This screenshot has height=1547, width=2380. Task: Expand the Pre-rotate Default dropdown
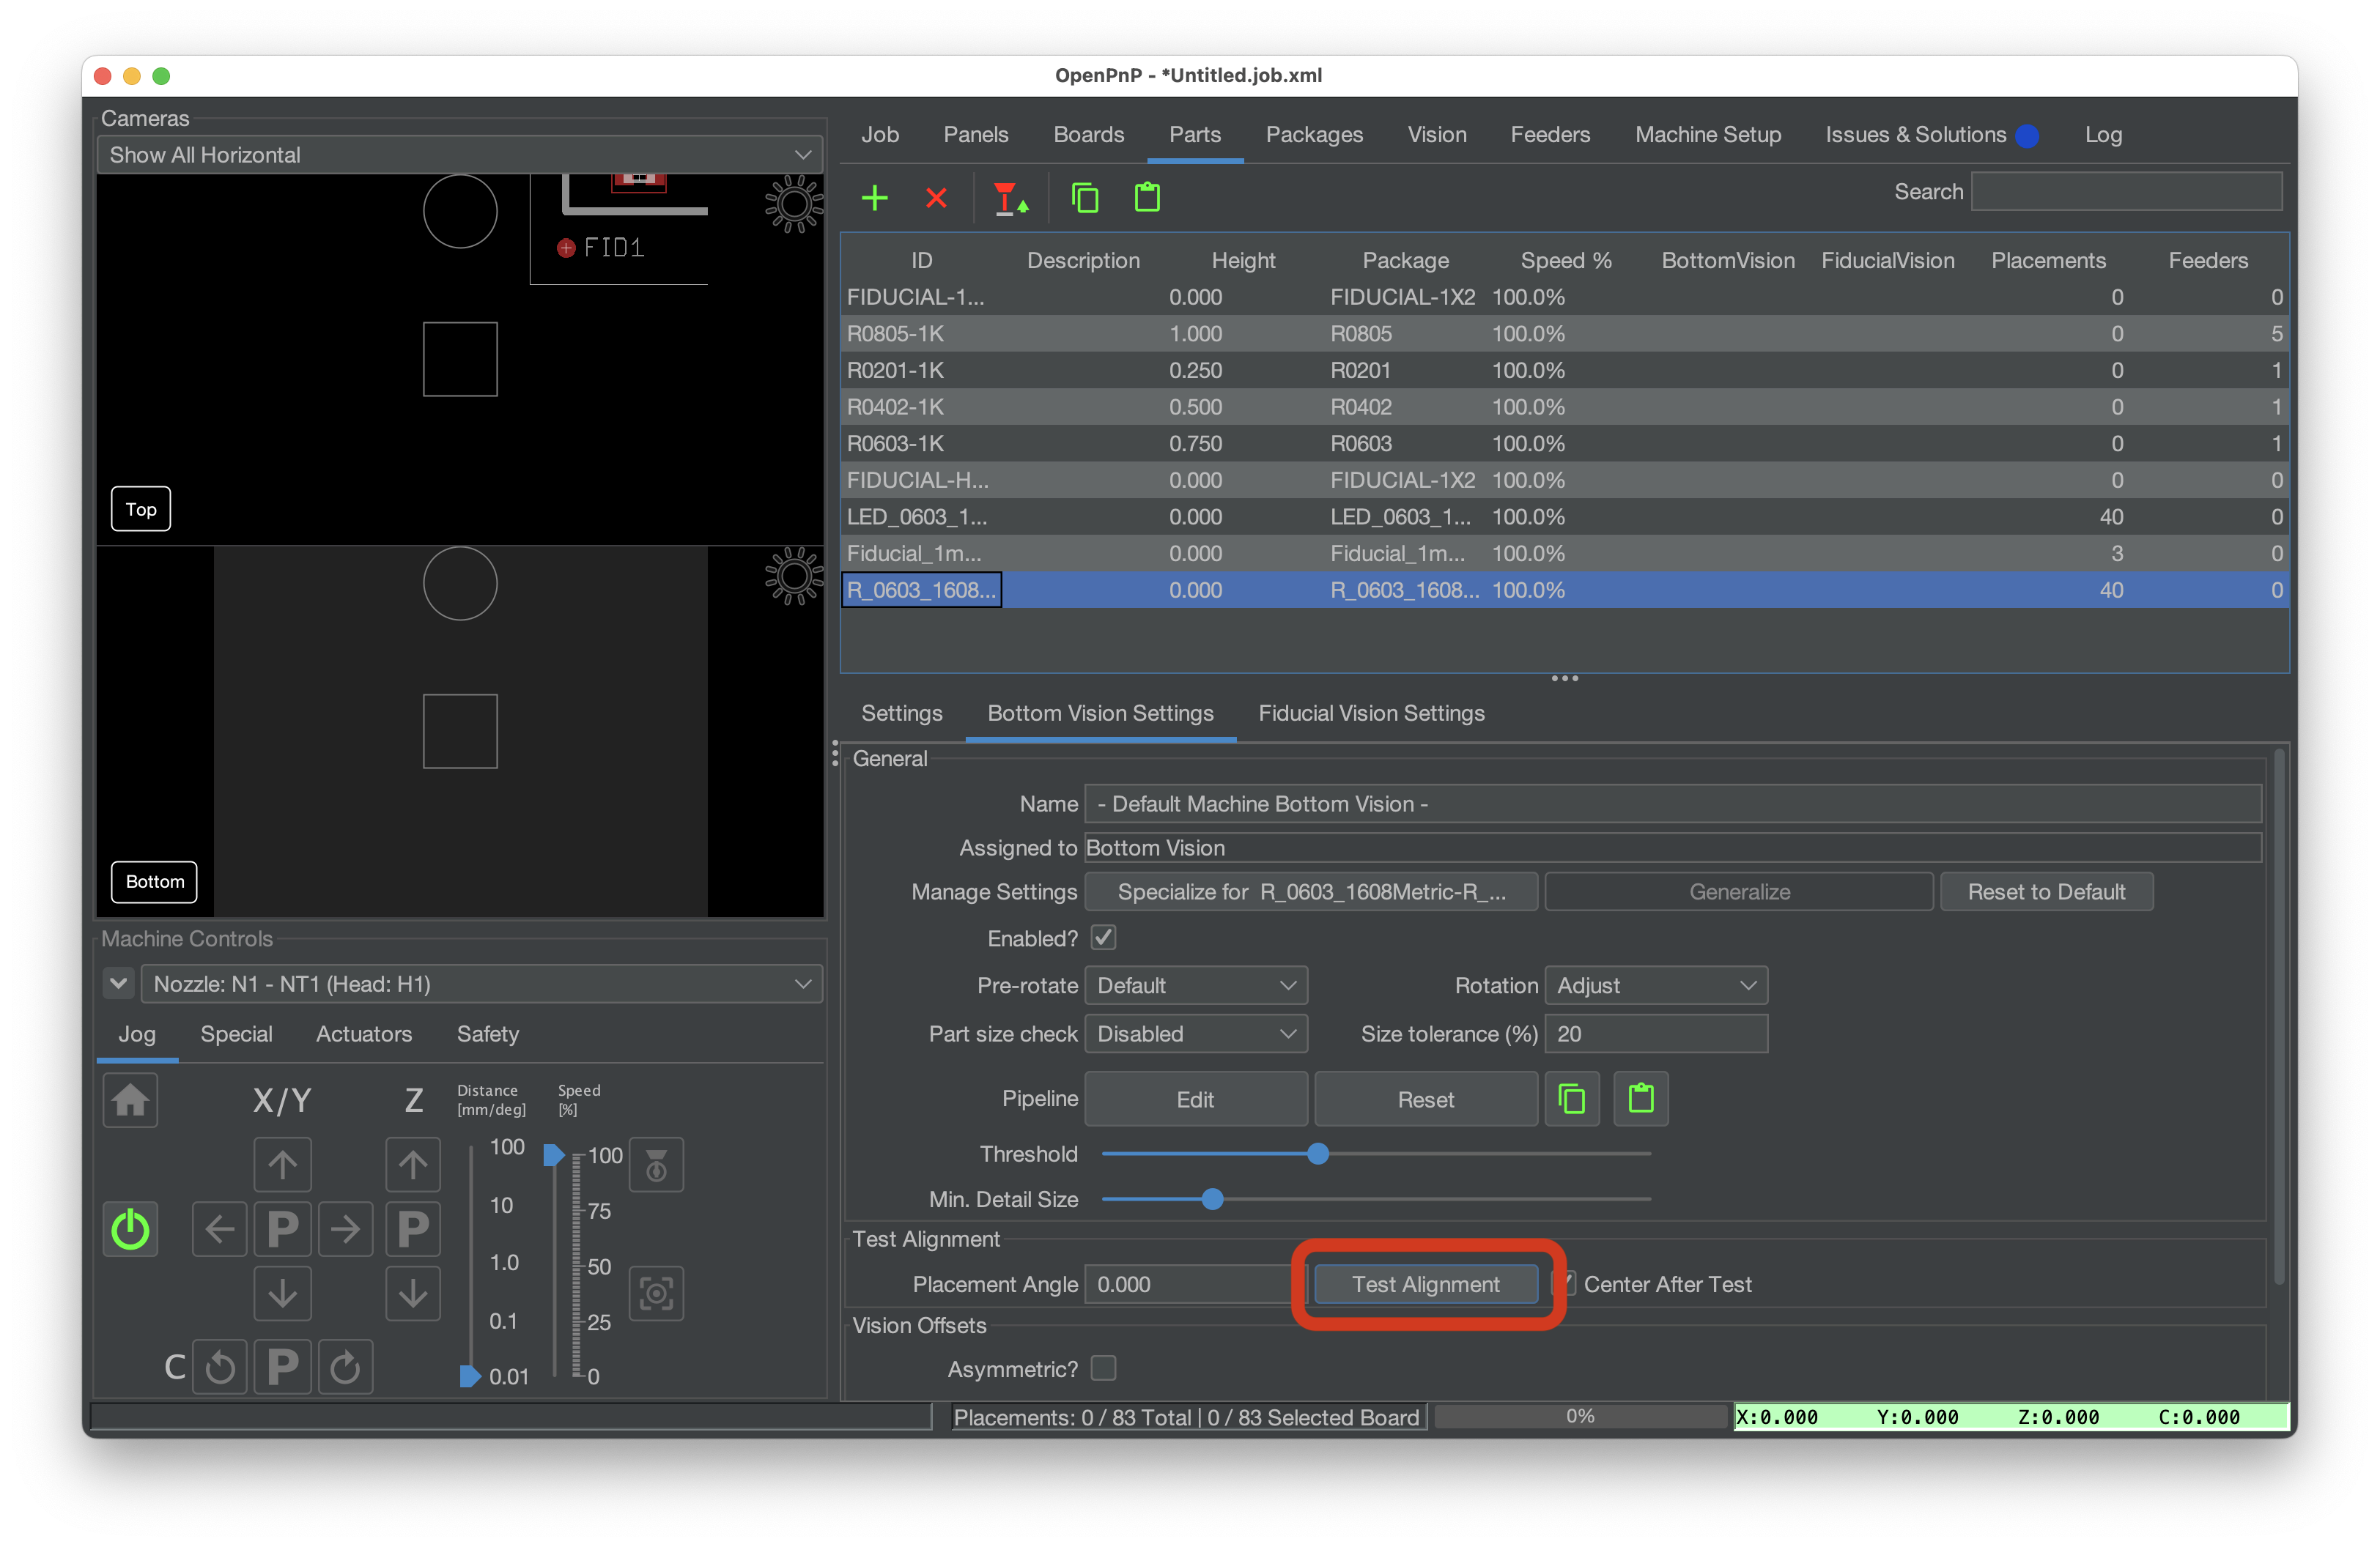click(1195, 985)
